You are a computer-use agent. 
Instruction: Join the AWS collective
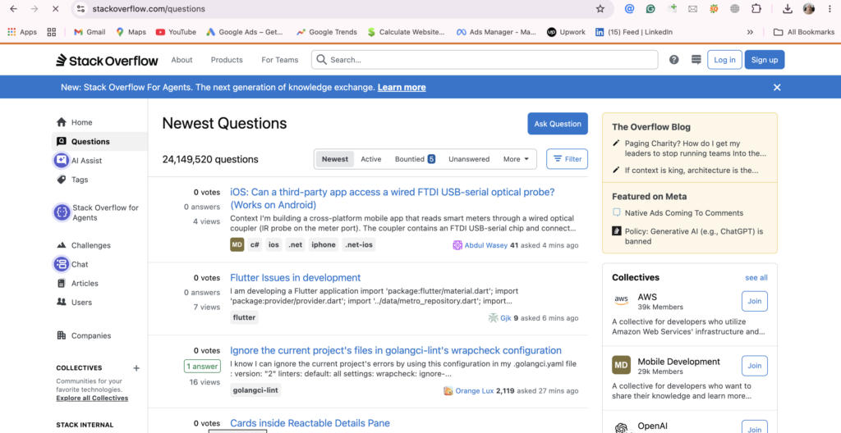(755, 301)
